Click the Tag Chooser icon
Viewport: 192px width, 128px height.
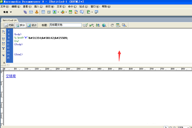click(x=96, y=12)
